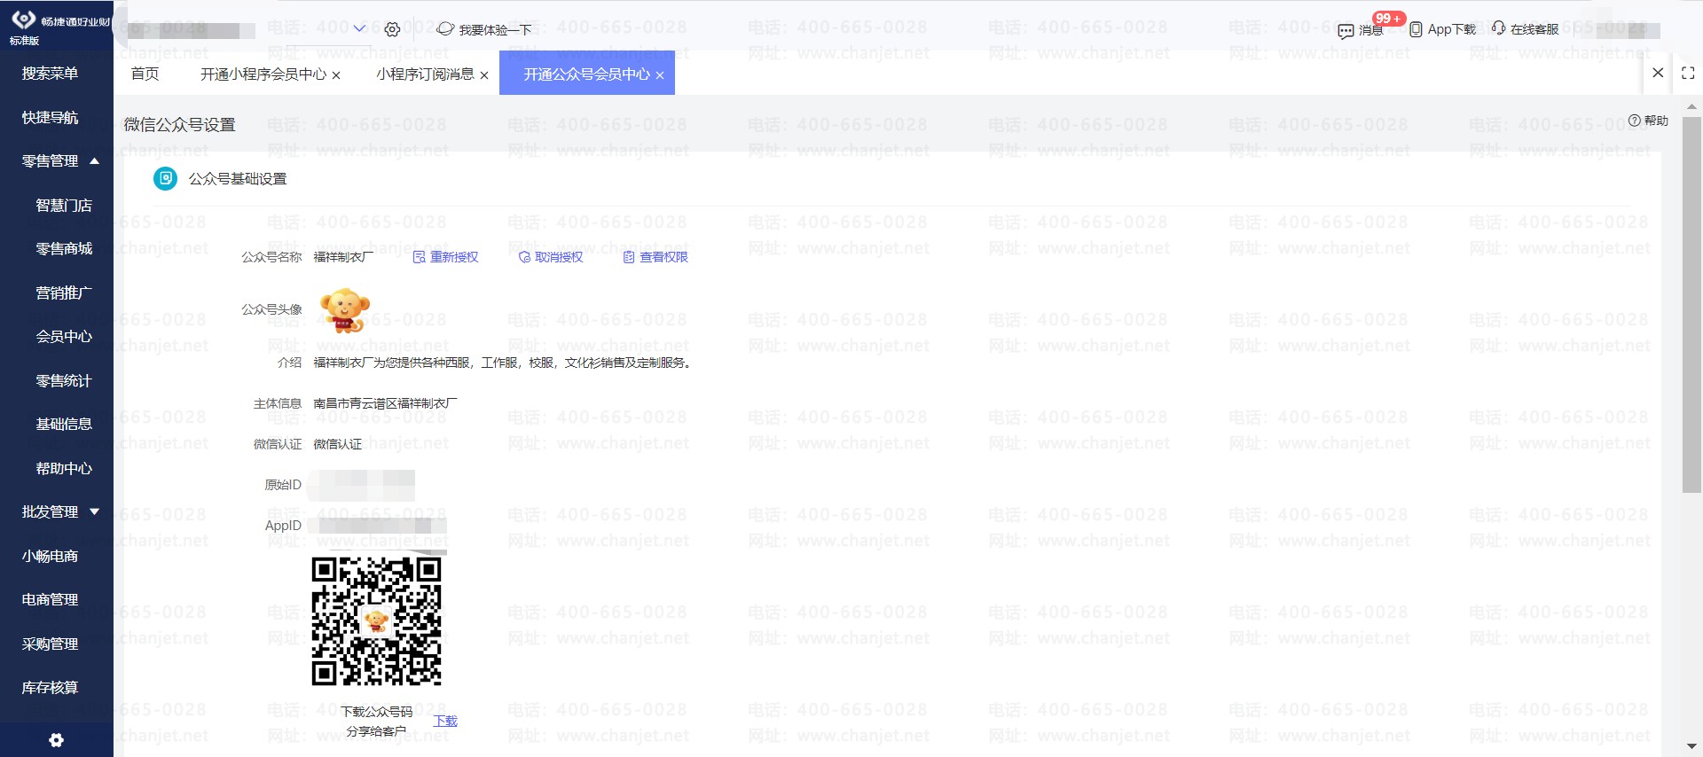
Task: Expand the 批发管理 menu
Action: pyautogui.click(x=94, y=511)
